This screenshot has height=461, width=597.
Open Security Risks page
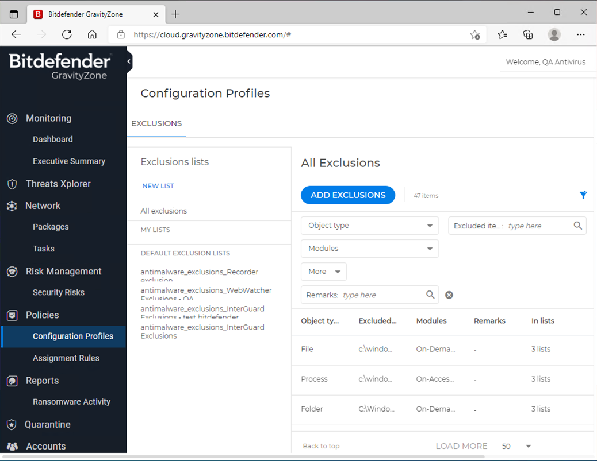[59, 292]
